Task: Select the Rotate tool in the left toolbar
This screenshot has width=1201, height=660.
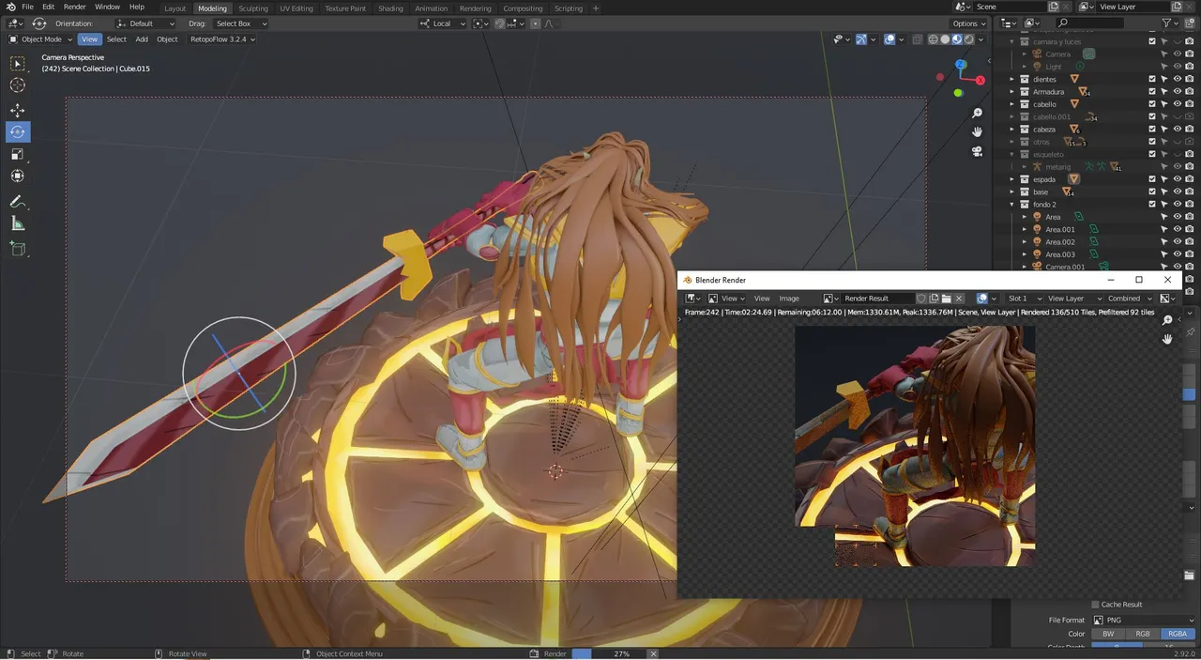Action: [18, 132]
